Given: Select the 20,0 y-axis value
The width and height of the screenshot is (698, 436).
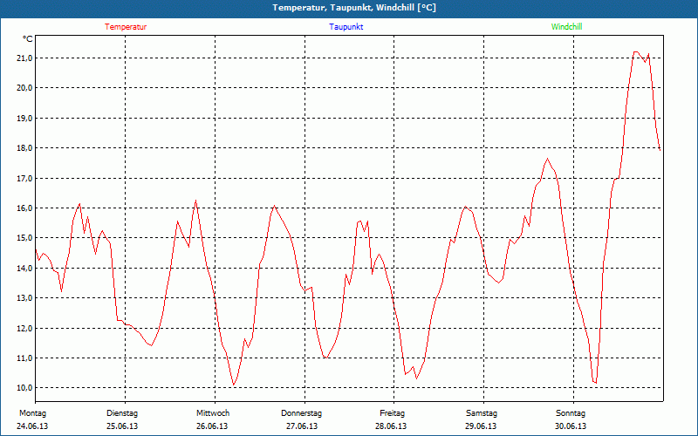Looking at the screenshot, I should (x=24, y=88).
